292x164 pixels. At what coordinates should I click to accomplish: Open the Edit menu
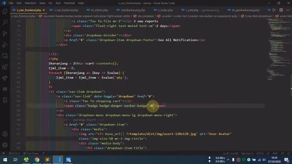tap(19, 3)
